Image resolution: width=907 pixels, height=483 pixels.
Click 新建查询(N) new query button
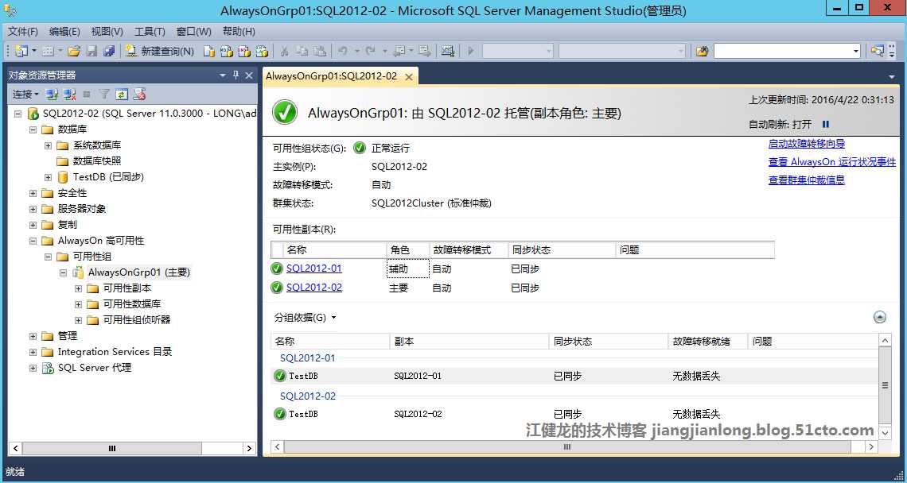click(160, 52)
